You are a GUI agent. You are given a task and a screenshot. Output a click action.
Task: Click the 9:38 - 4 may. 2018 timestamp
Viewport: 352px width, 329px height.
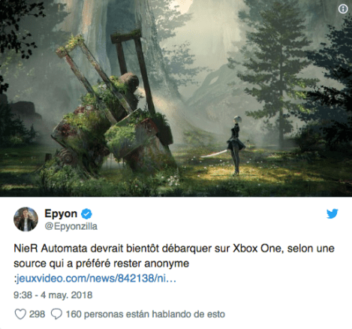click(x=53, y=295)
